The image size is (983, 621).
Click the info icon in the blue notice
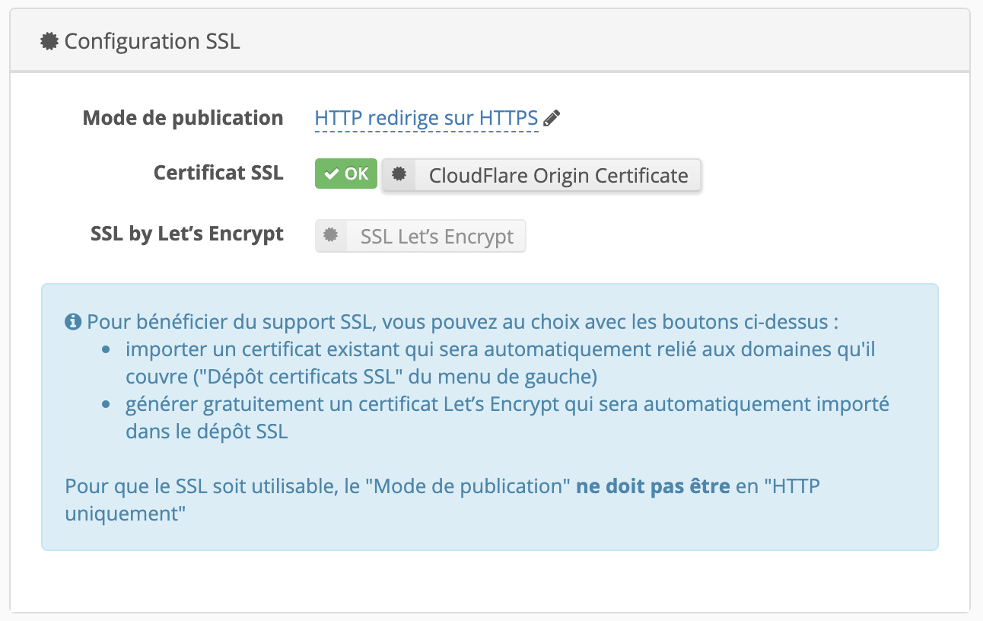(x=73, y=322)
